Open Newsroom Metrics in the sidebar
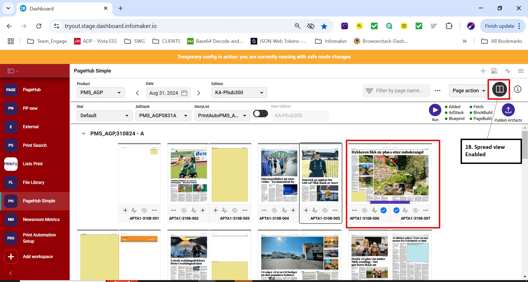This screenshot has height=282, width=528. tap(41, 219)
